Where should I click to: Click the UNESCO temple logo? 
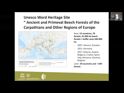[x=22, y=75]
